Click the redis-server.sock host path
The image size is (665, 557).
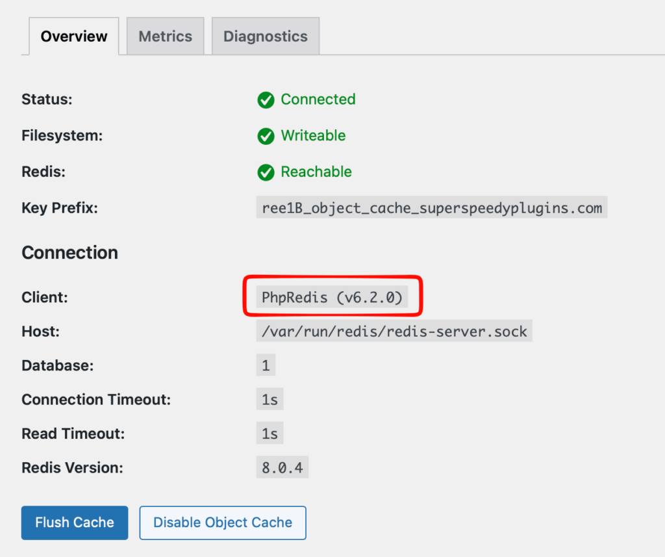click(x=394, y=331)
